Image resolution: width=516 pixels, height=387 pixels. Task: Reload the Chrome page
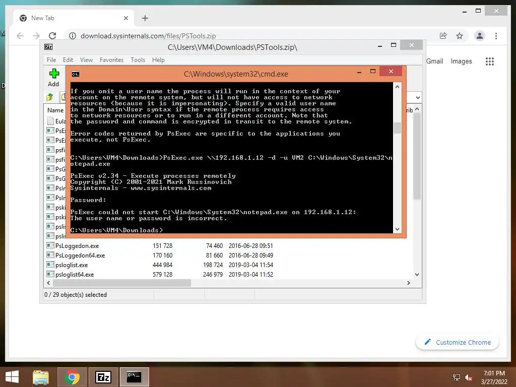52,36
